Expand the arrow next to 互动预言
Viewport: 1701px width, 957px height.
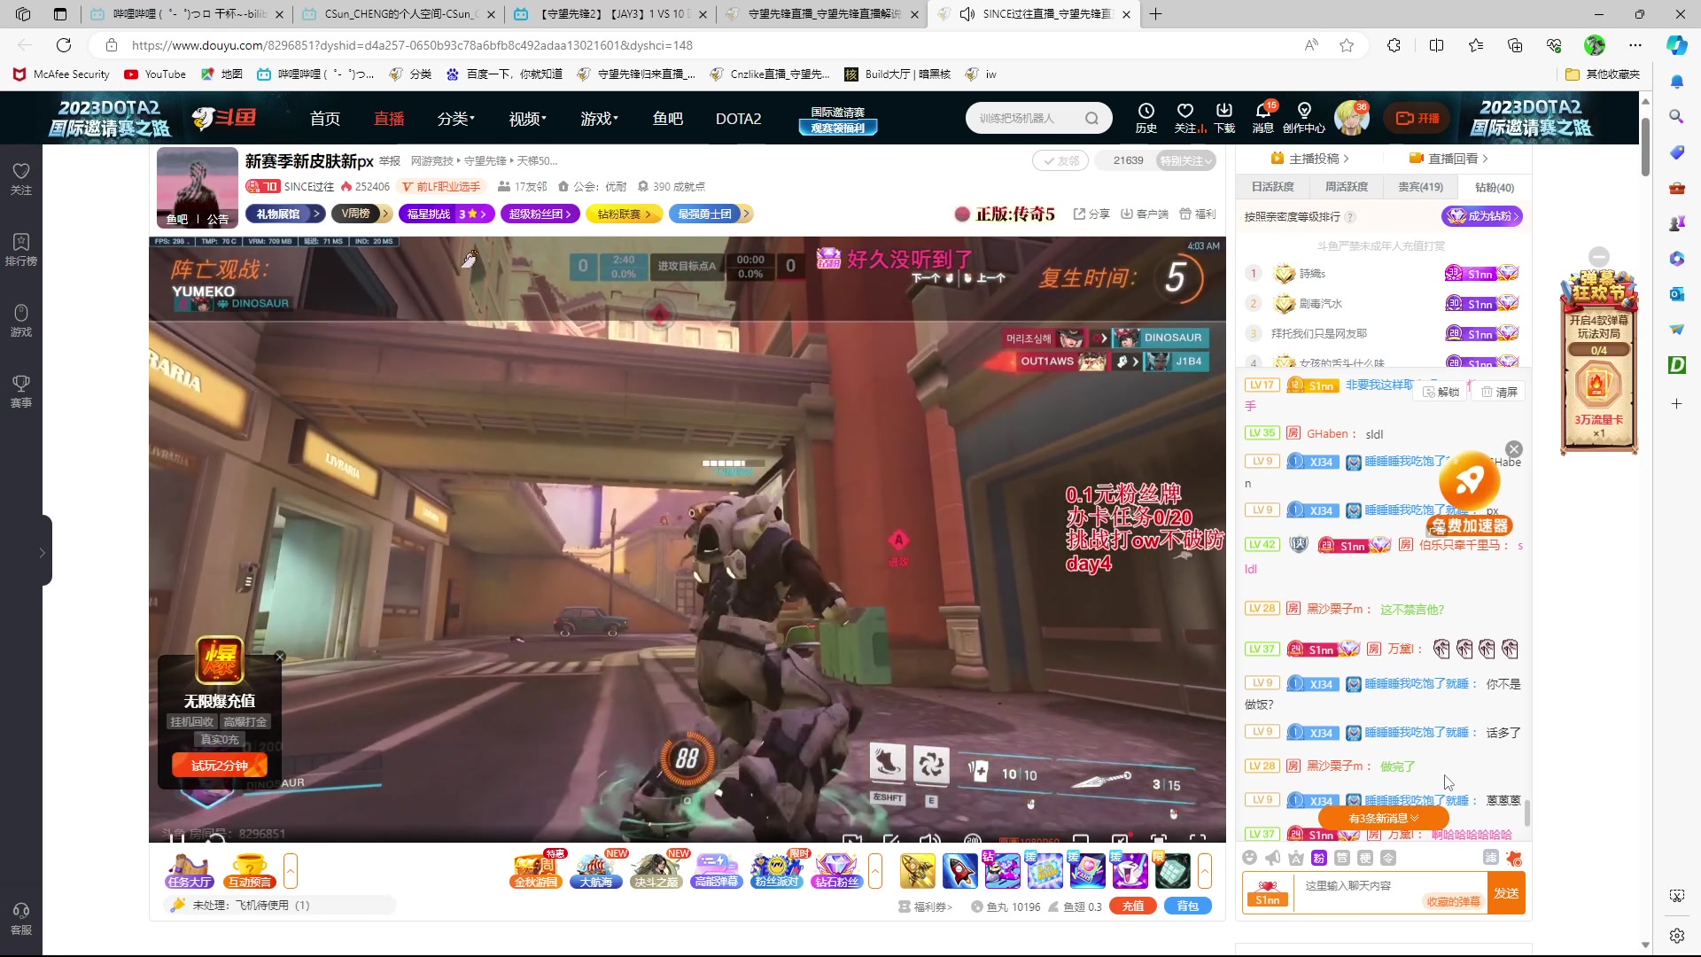coord(291,871)
